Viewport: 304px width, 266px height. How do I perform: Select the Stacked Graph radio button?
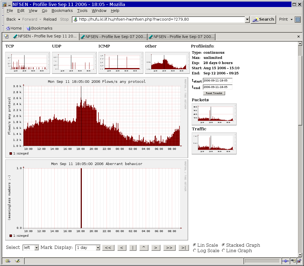(223, 245)
